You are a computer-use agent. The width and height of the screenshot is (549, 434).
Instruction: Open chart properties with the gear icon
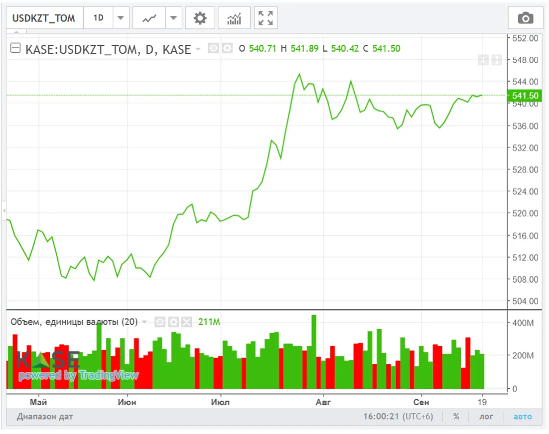point(200,18)
